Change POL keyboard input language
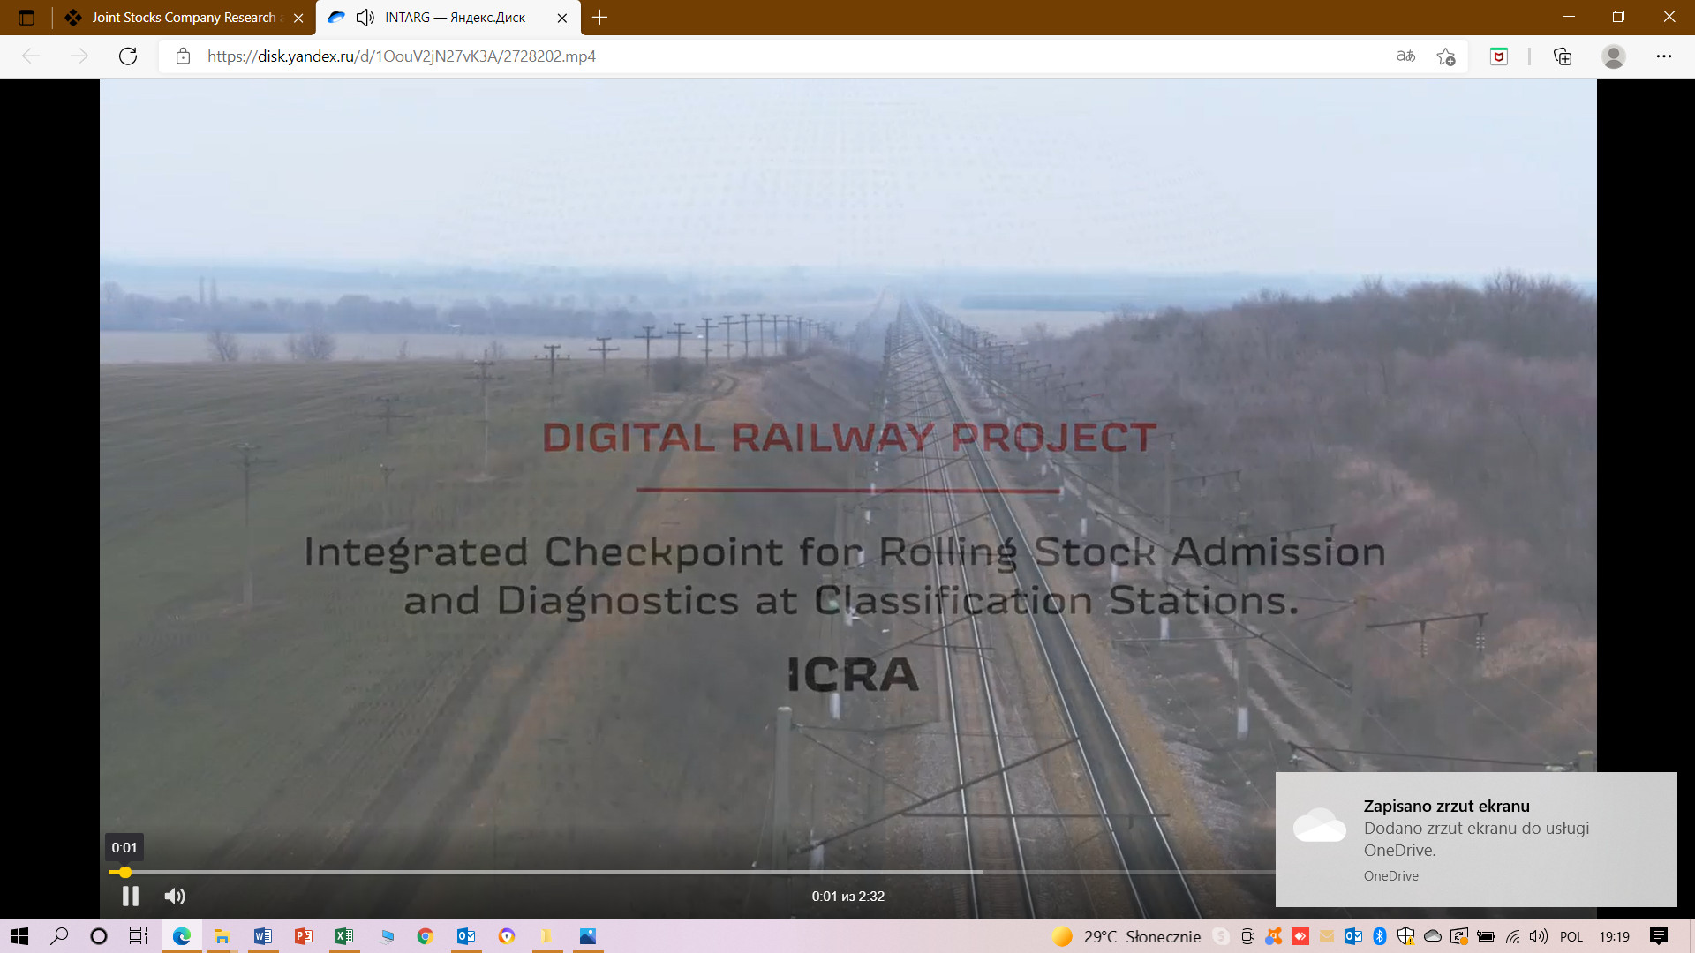Viewport: 1695px width, 953px height. [1571, 936]
